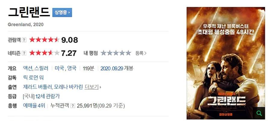Open the 미국 country link
The height and width of the screenshot is (121, 271).
[59, 68]
